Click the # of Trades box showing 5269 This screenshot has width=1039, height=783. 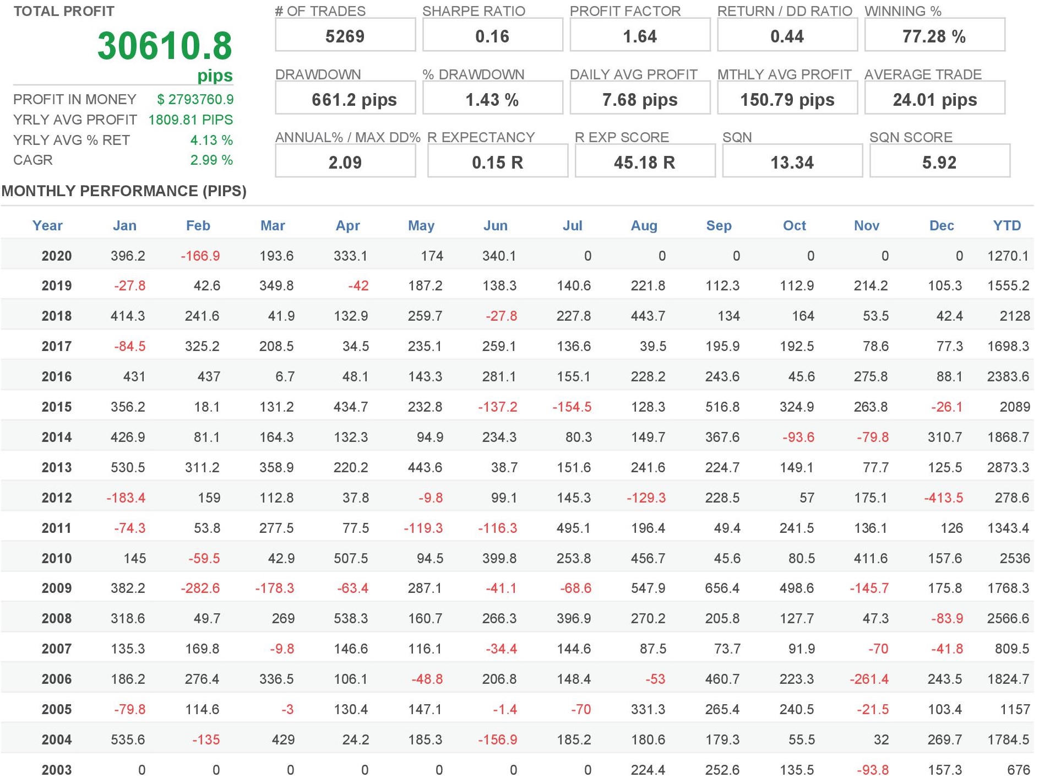(x=345, y=36)
